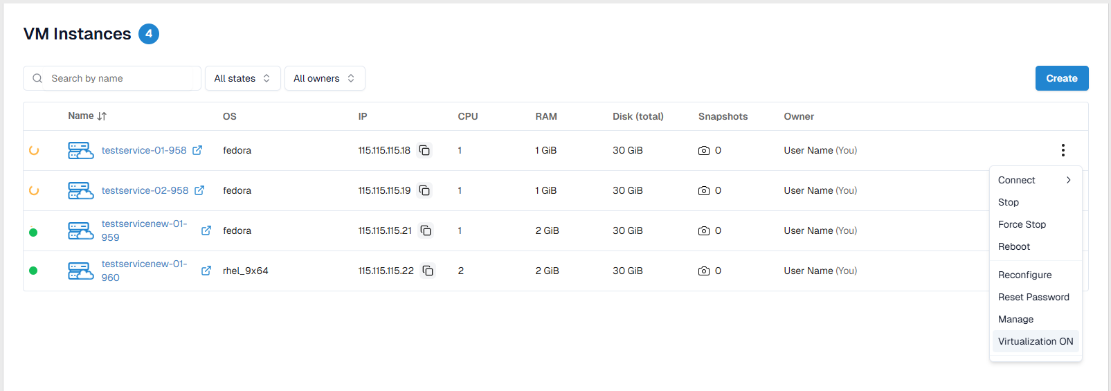Click the snapshot camera icon for testservice-01-958
Screen dimensions: 1111x391
pos(704,150)
